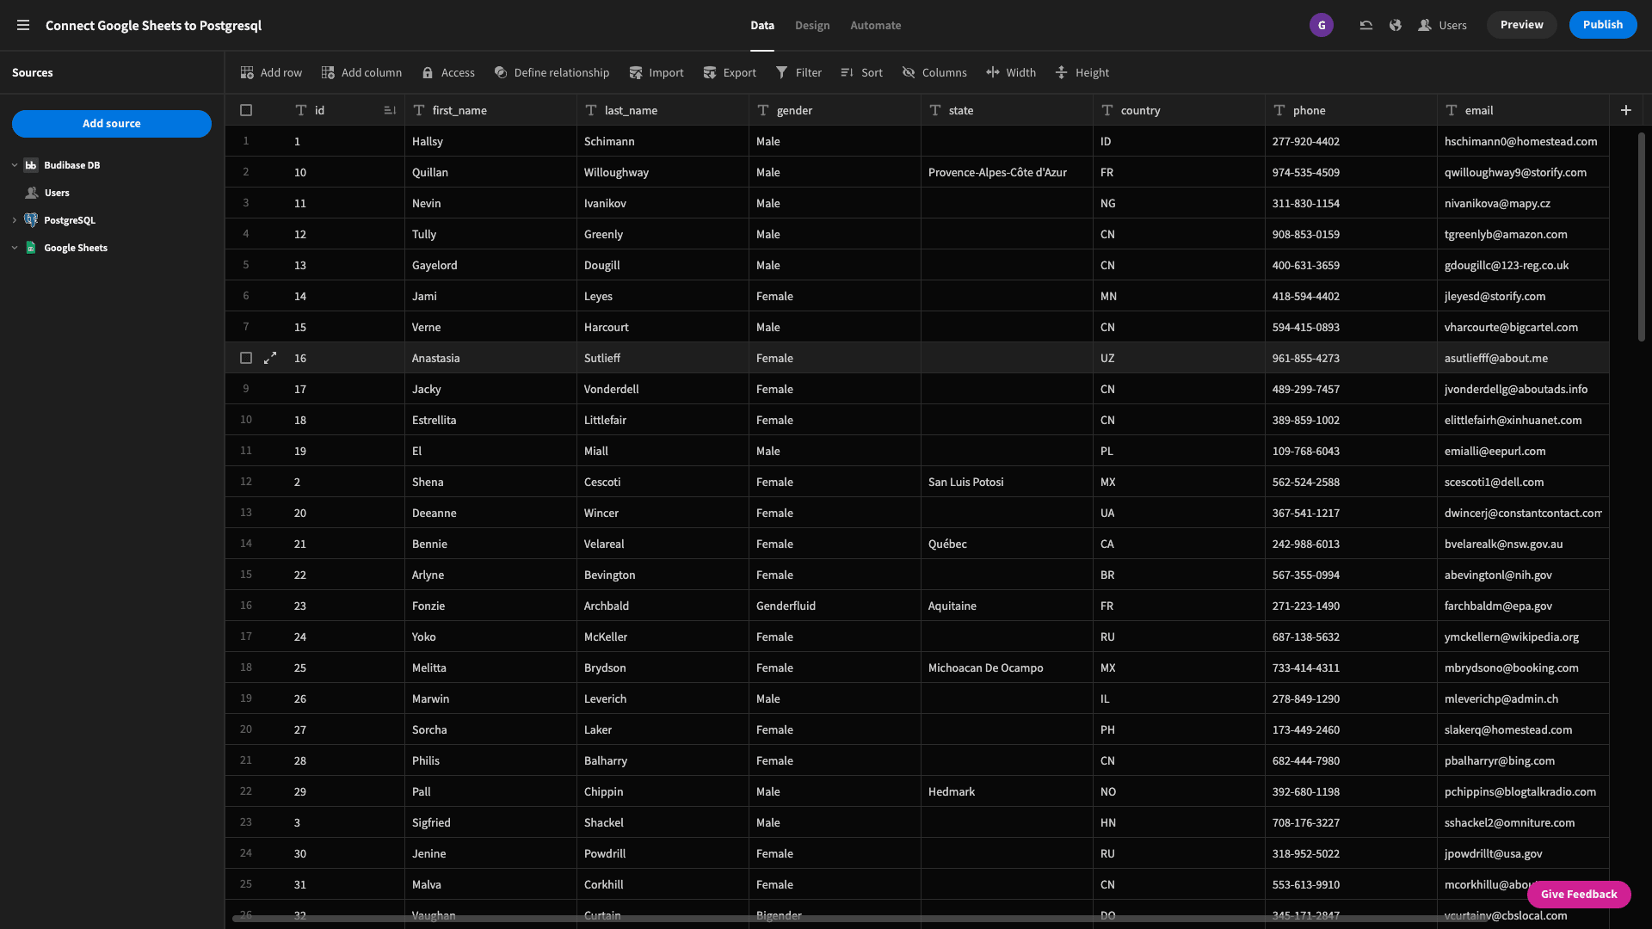Viewport: 1652px width, 929px height.
Task: Click the Export toolbar item
Action: pos(729,72)
